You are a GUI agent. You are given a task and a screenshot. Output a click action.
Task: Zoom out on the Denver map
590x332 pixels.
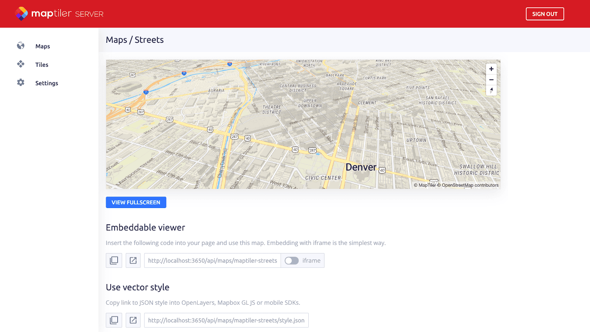pos(491,79)
